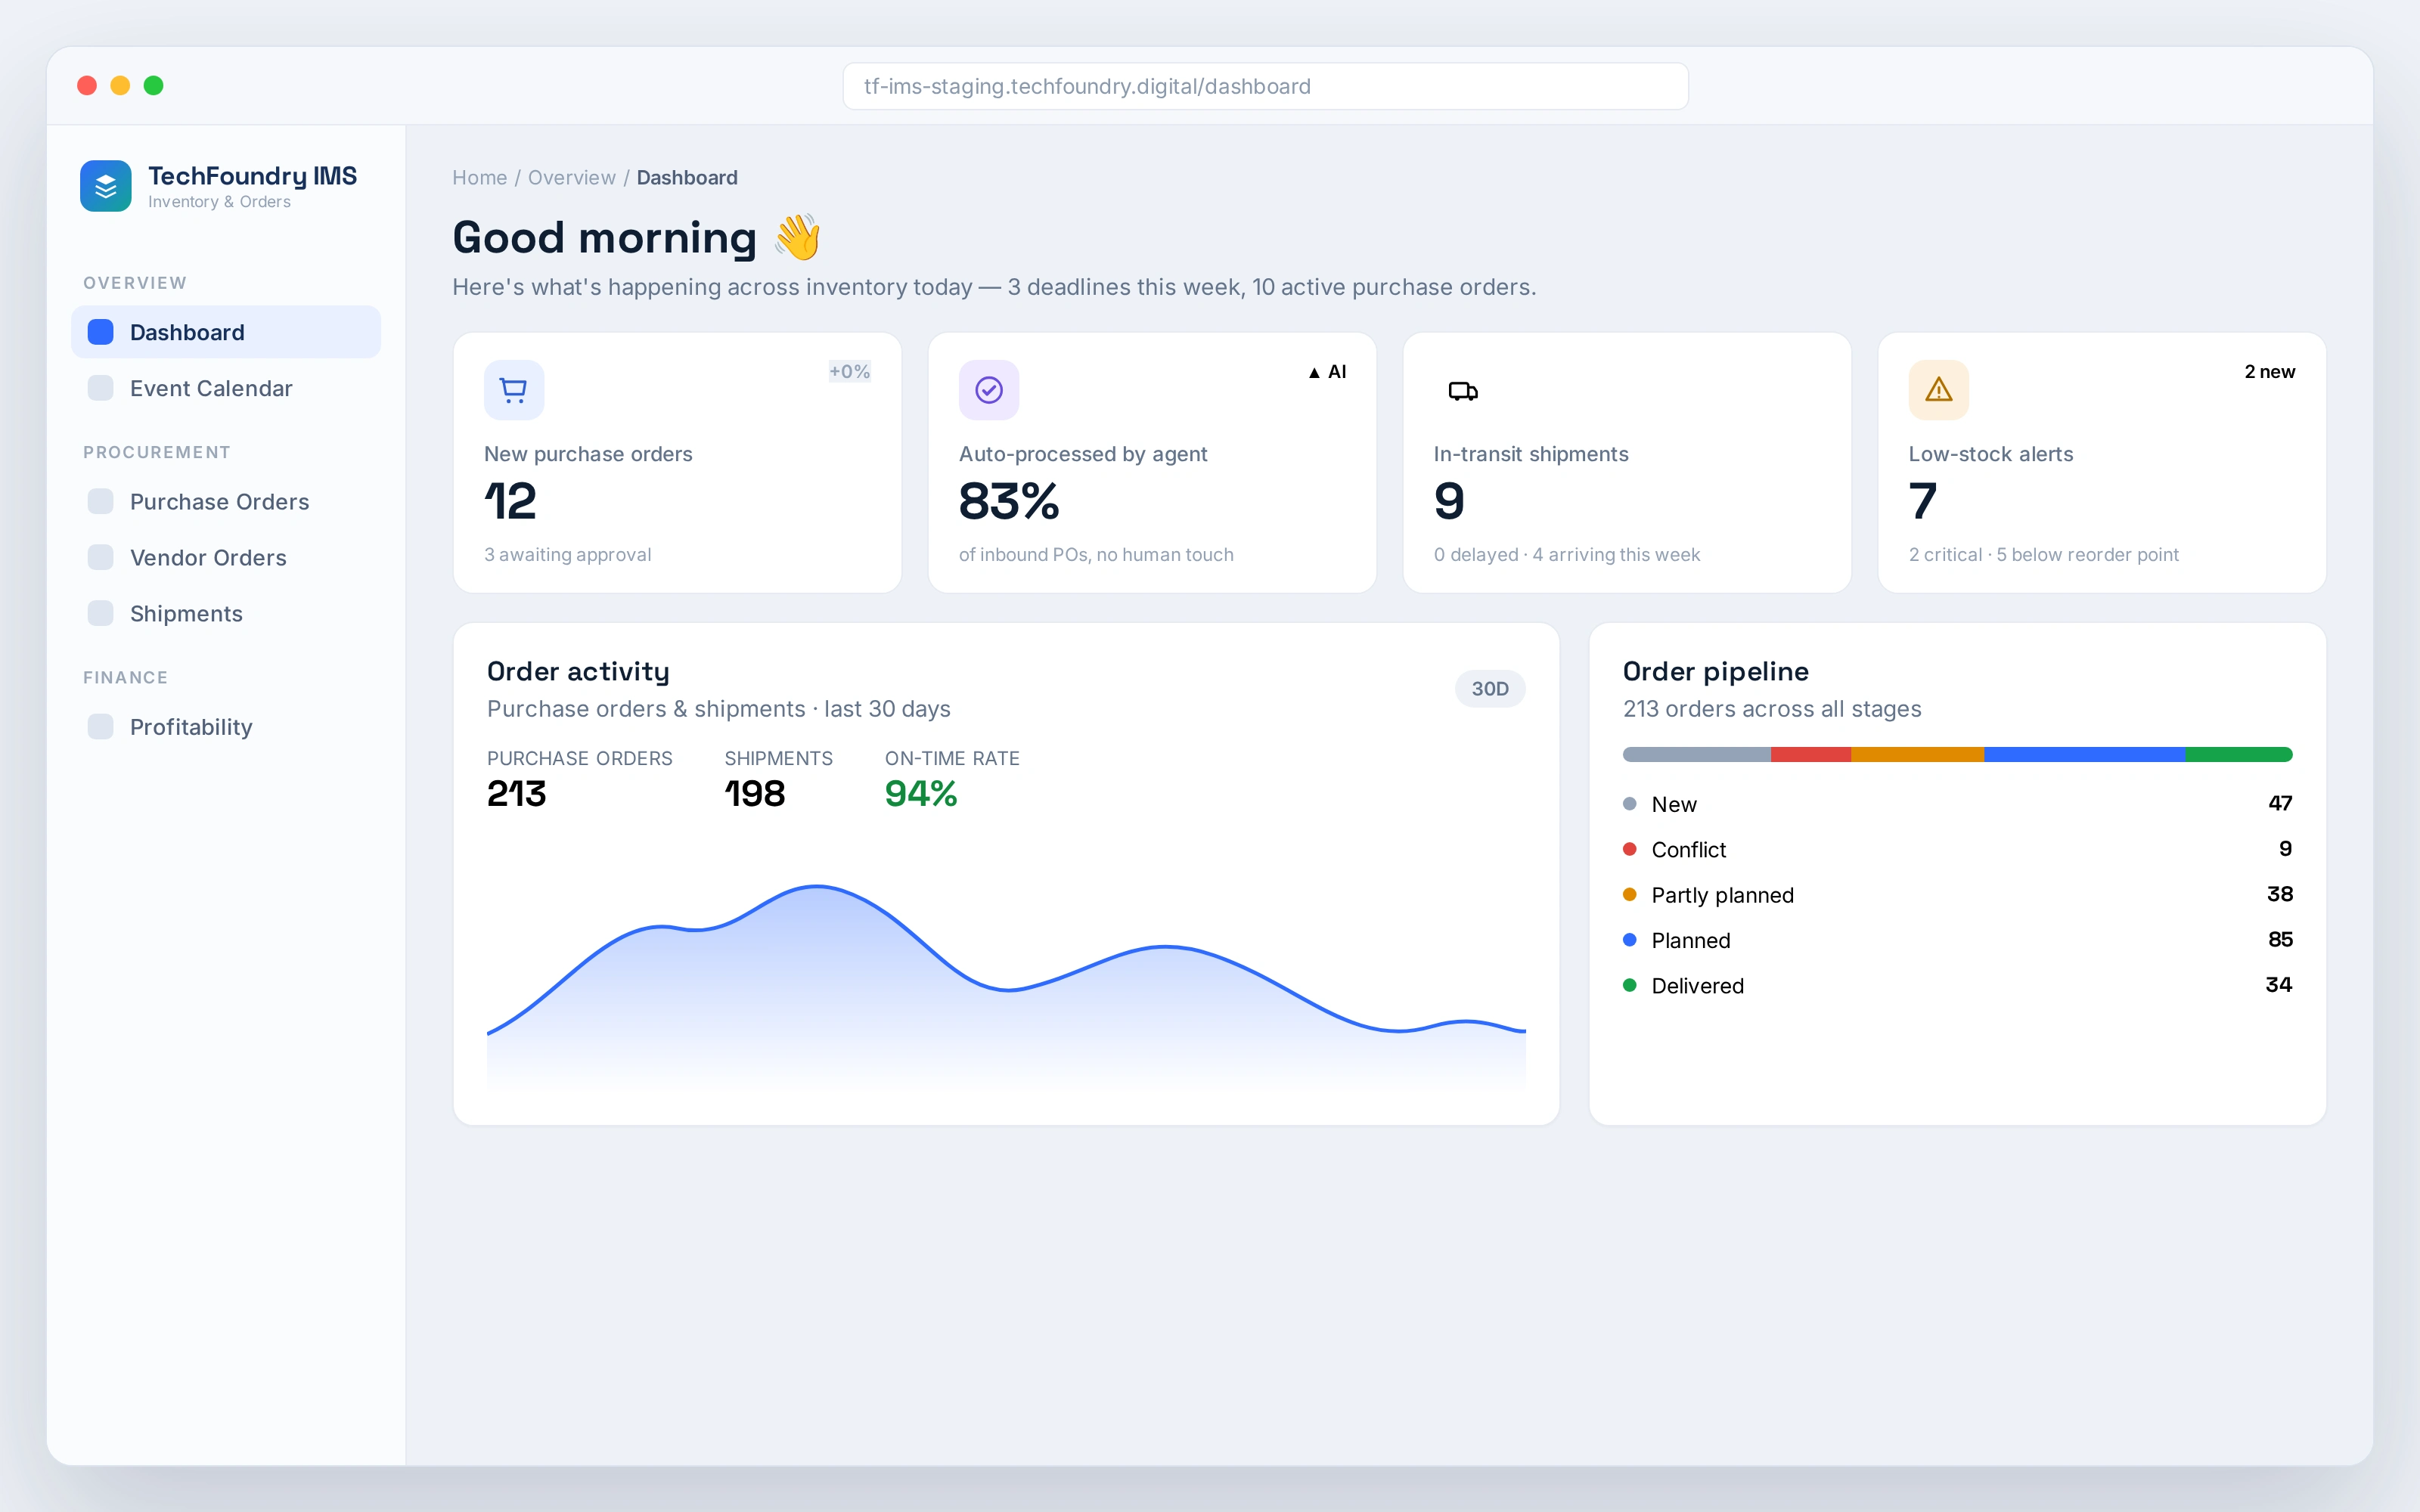This screenshot has height=1512, width=2420.
Task: Click the browser address bar URL field
Action: (x=1265, y=86)
